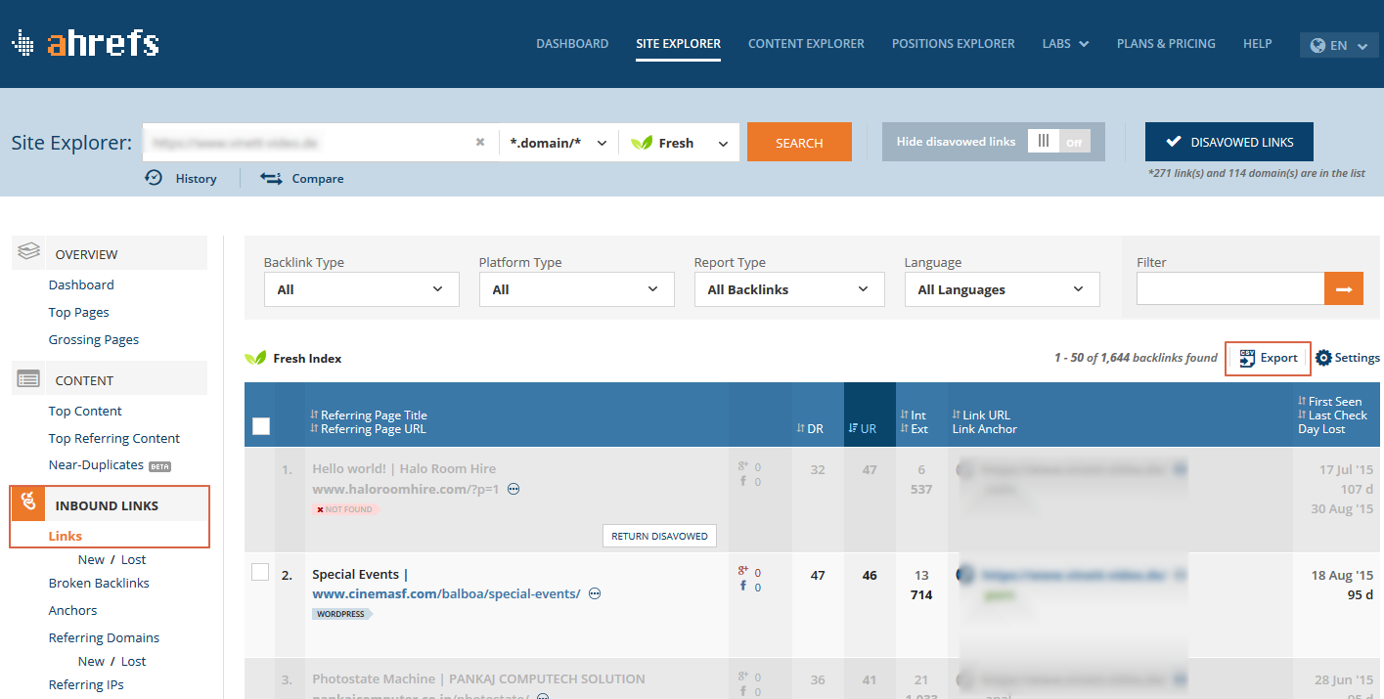Click Google+ icon in Hello world row

(x=743, y=466)
